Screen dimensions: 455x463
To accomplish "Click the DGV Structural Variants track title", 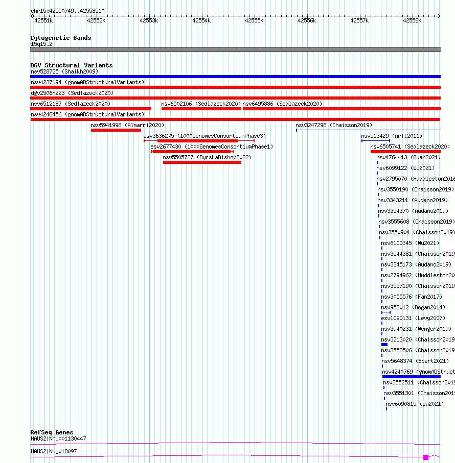I will [72, 65].
